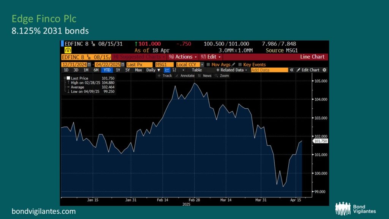Click the pencil icon beside Mov Avgs
This screenshot has height=219, width=389.
tap(233, 65)
